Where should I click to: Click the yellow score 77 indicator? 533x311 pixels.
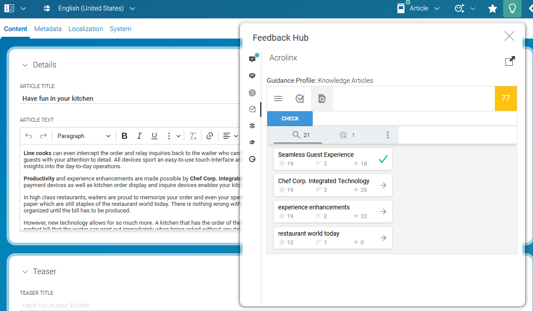point(506,99)
